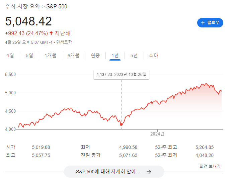
Task: Select the 연중 year-to-date tab
Action: [x=95, y=56]
